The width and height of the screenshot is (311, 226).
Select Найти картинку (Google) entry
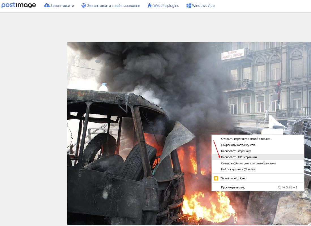click(258, 169)
